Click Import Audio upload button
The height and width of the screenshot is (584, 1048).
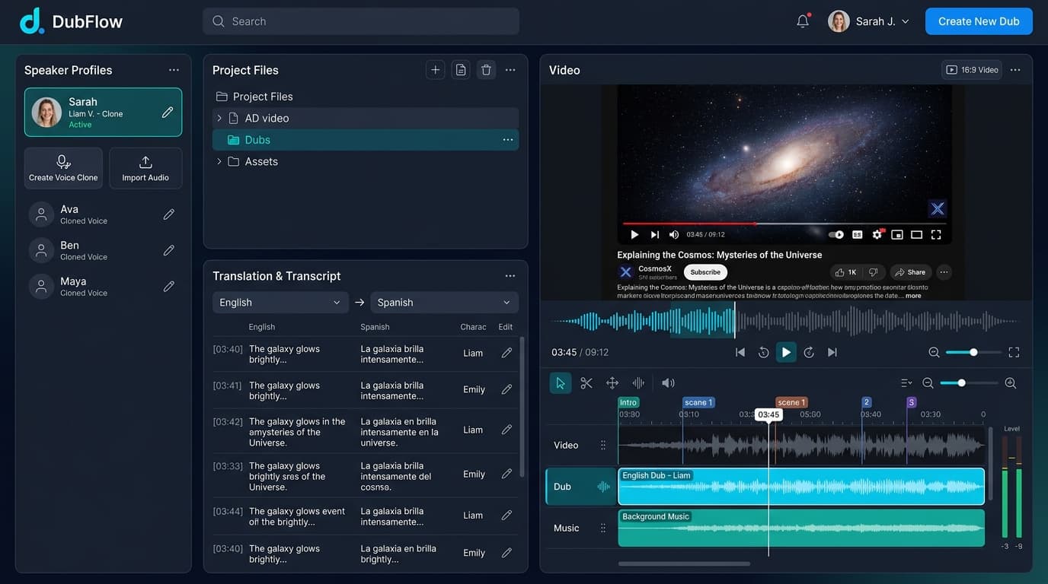(145, 168)
